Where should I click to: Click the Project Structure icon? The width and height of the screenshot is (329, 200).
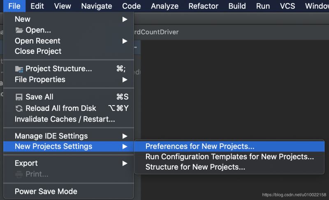(x=19, y=69)
